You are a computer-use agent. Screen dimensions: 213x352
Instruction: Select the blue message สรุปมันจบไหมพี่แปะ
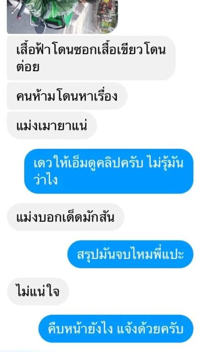(x=130, y=254)
